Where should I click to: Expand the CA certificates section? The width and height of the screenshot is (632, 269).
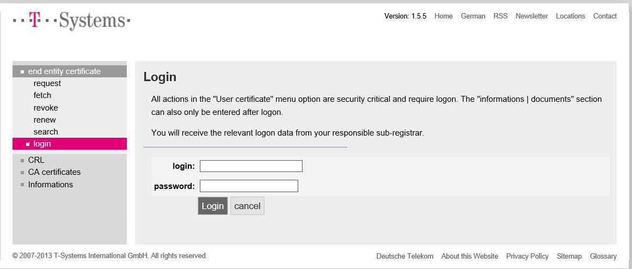coord(54,172)
